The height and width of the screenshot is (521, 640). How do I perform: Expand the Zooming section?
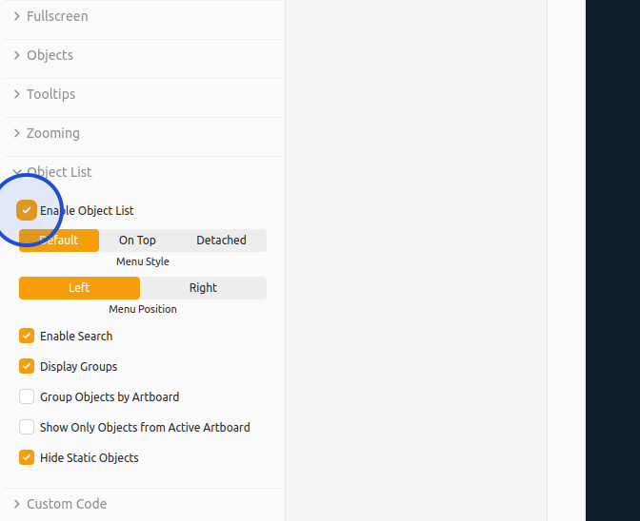[52, 133]
